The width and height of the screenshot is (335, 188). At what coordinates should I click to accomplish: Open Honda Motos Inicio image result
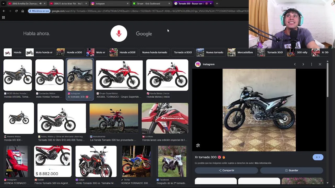[167, 75]
